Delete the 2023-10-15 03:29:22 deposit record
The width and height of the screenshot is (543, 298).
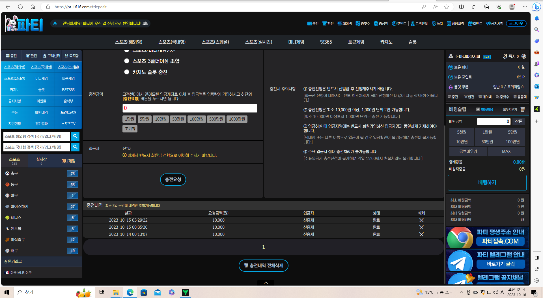click(421, 220)
